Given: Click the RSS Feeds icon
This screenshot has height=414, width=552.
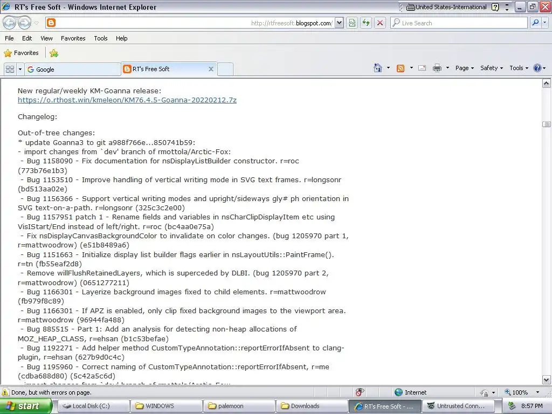Looking at the screenshot, I should click(401, 68).
